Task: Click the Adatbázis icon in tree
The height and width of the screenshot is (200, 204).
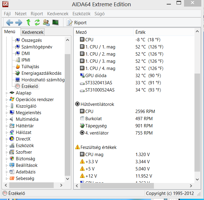Action: 12,172
